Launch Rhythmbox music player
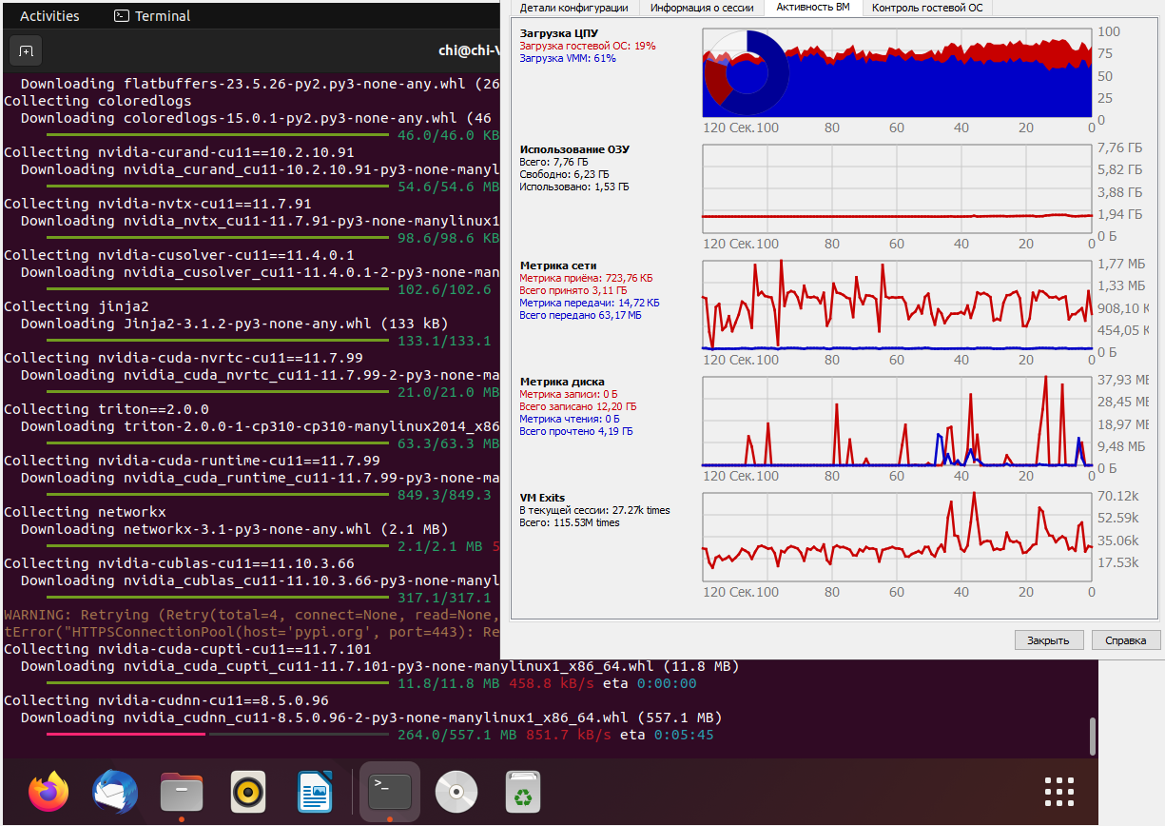 [248, 792]
